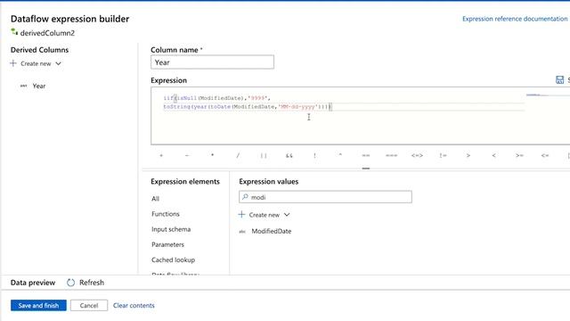Insert the greater-than > operator
Image resolution: width=570 pixels, height=321 pixels.
[468, 155]
